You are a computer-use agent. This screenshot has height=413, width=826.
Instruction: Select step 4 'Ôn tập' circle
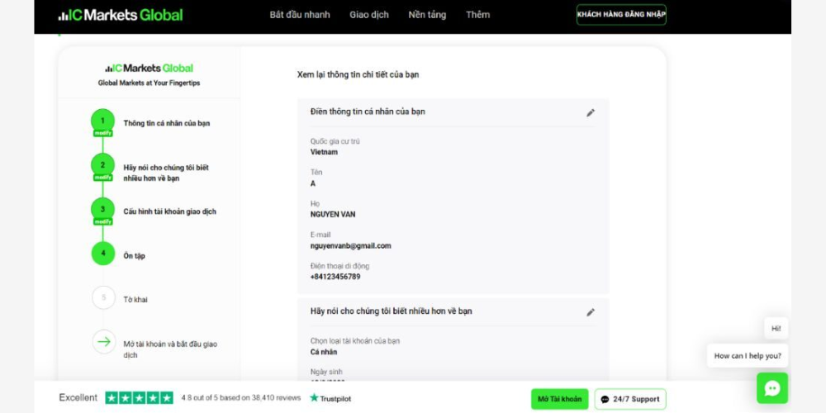pyautogui.click(x=103, y=253)
